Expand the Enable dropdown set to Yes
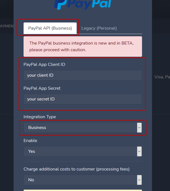This screenshot has width=170, height=191. tap(80, 151)
